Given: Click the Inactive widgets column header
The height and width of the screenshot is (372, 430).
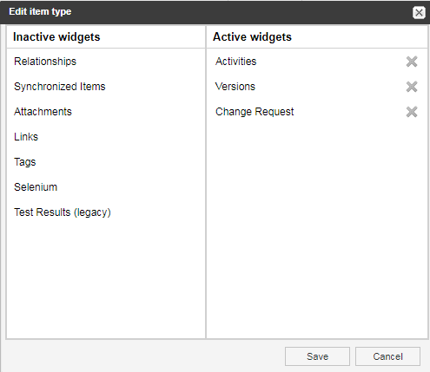Looking at the screenshot, I should point(56,37).
